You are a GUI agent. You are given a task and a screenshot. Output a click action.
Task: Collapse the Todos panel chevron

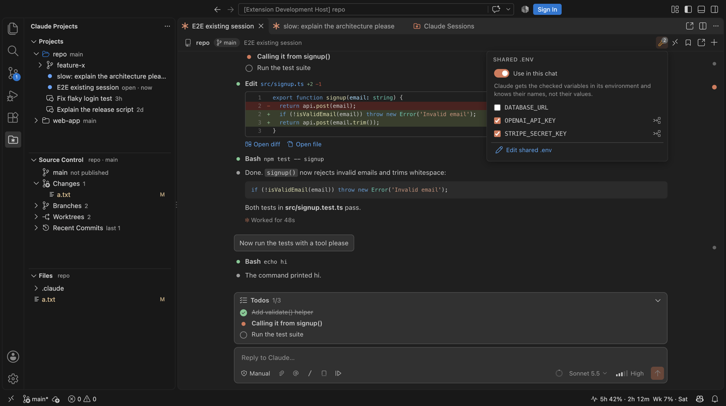point(658,301)
